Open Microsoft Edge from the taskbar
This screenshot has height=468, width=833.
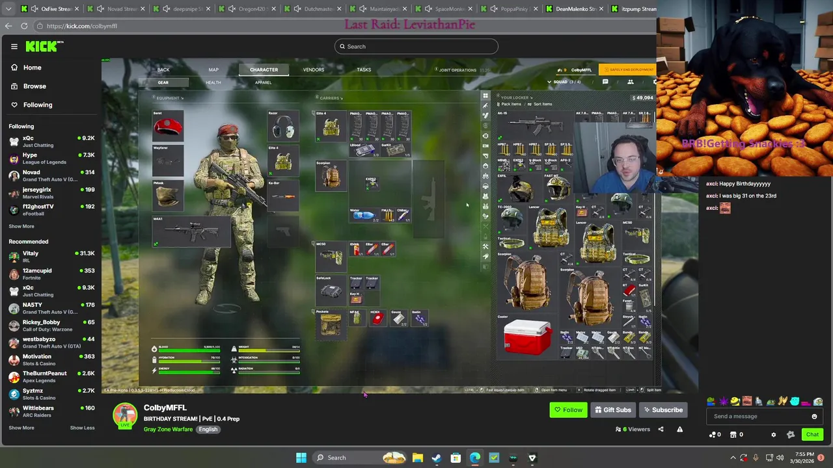(474, 458)
